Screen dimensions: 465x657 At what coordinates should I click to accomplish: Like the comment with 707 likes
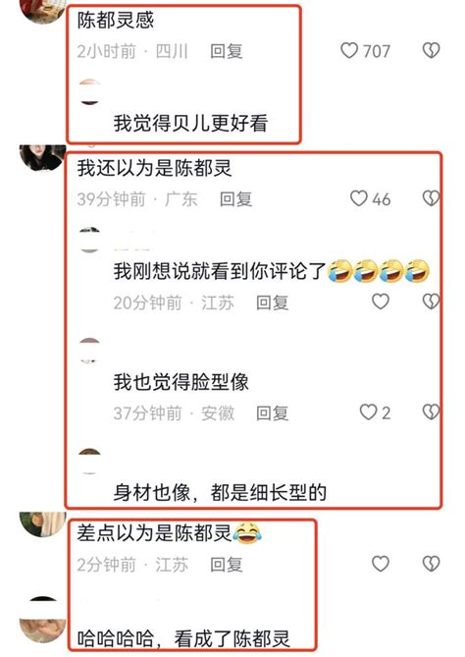[349, 51]
